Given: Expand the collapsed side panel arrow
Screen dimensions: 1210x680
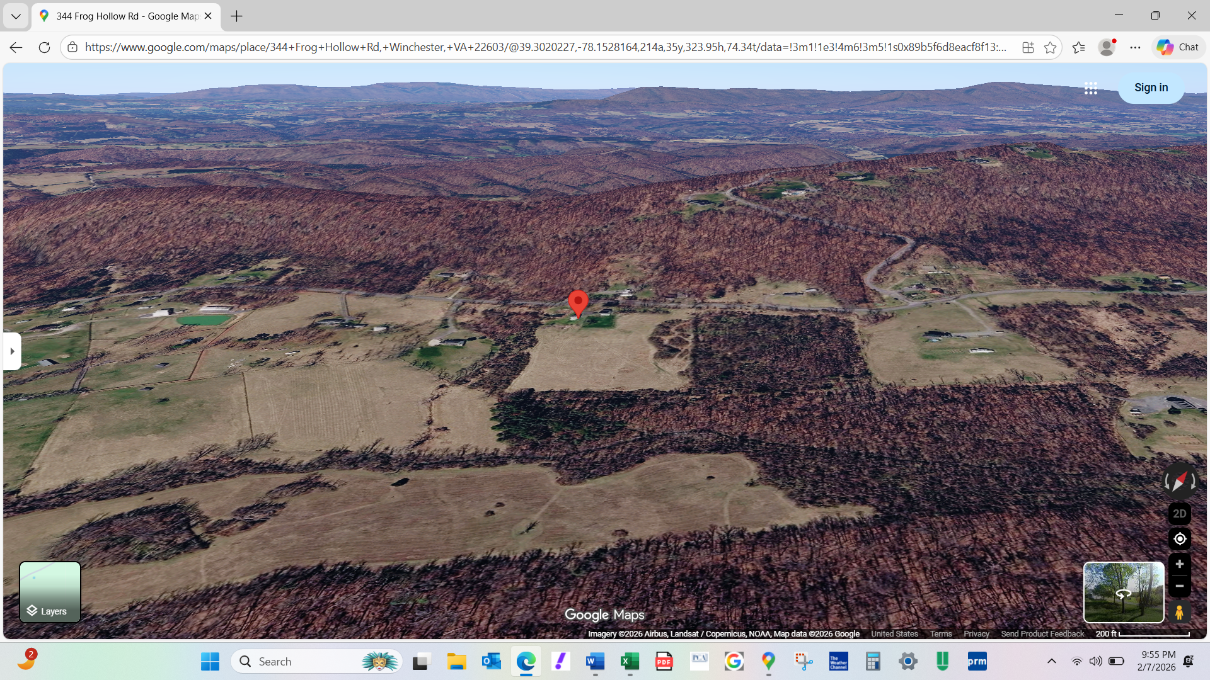Looking at the screenshot, I should point(12,351).
